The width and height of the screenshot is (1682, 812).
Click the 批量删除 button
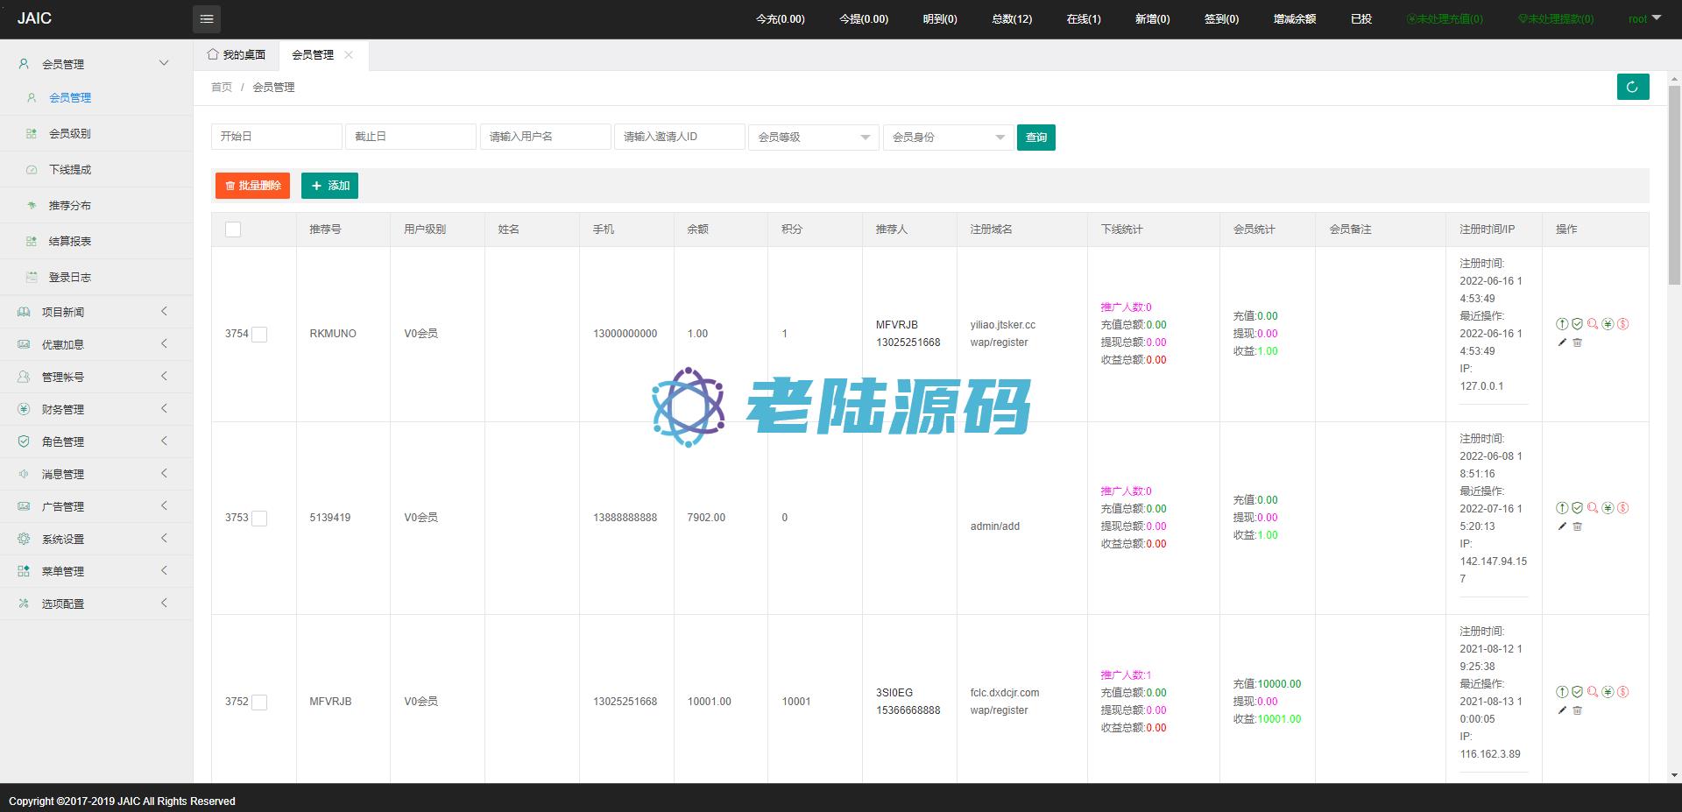point(252,186)
